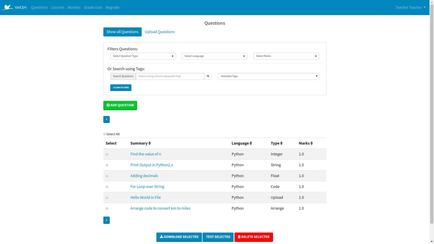This screenshot has height=244, width=434.
Task: Go to Courses in navbar
Action: 58,7
